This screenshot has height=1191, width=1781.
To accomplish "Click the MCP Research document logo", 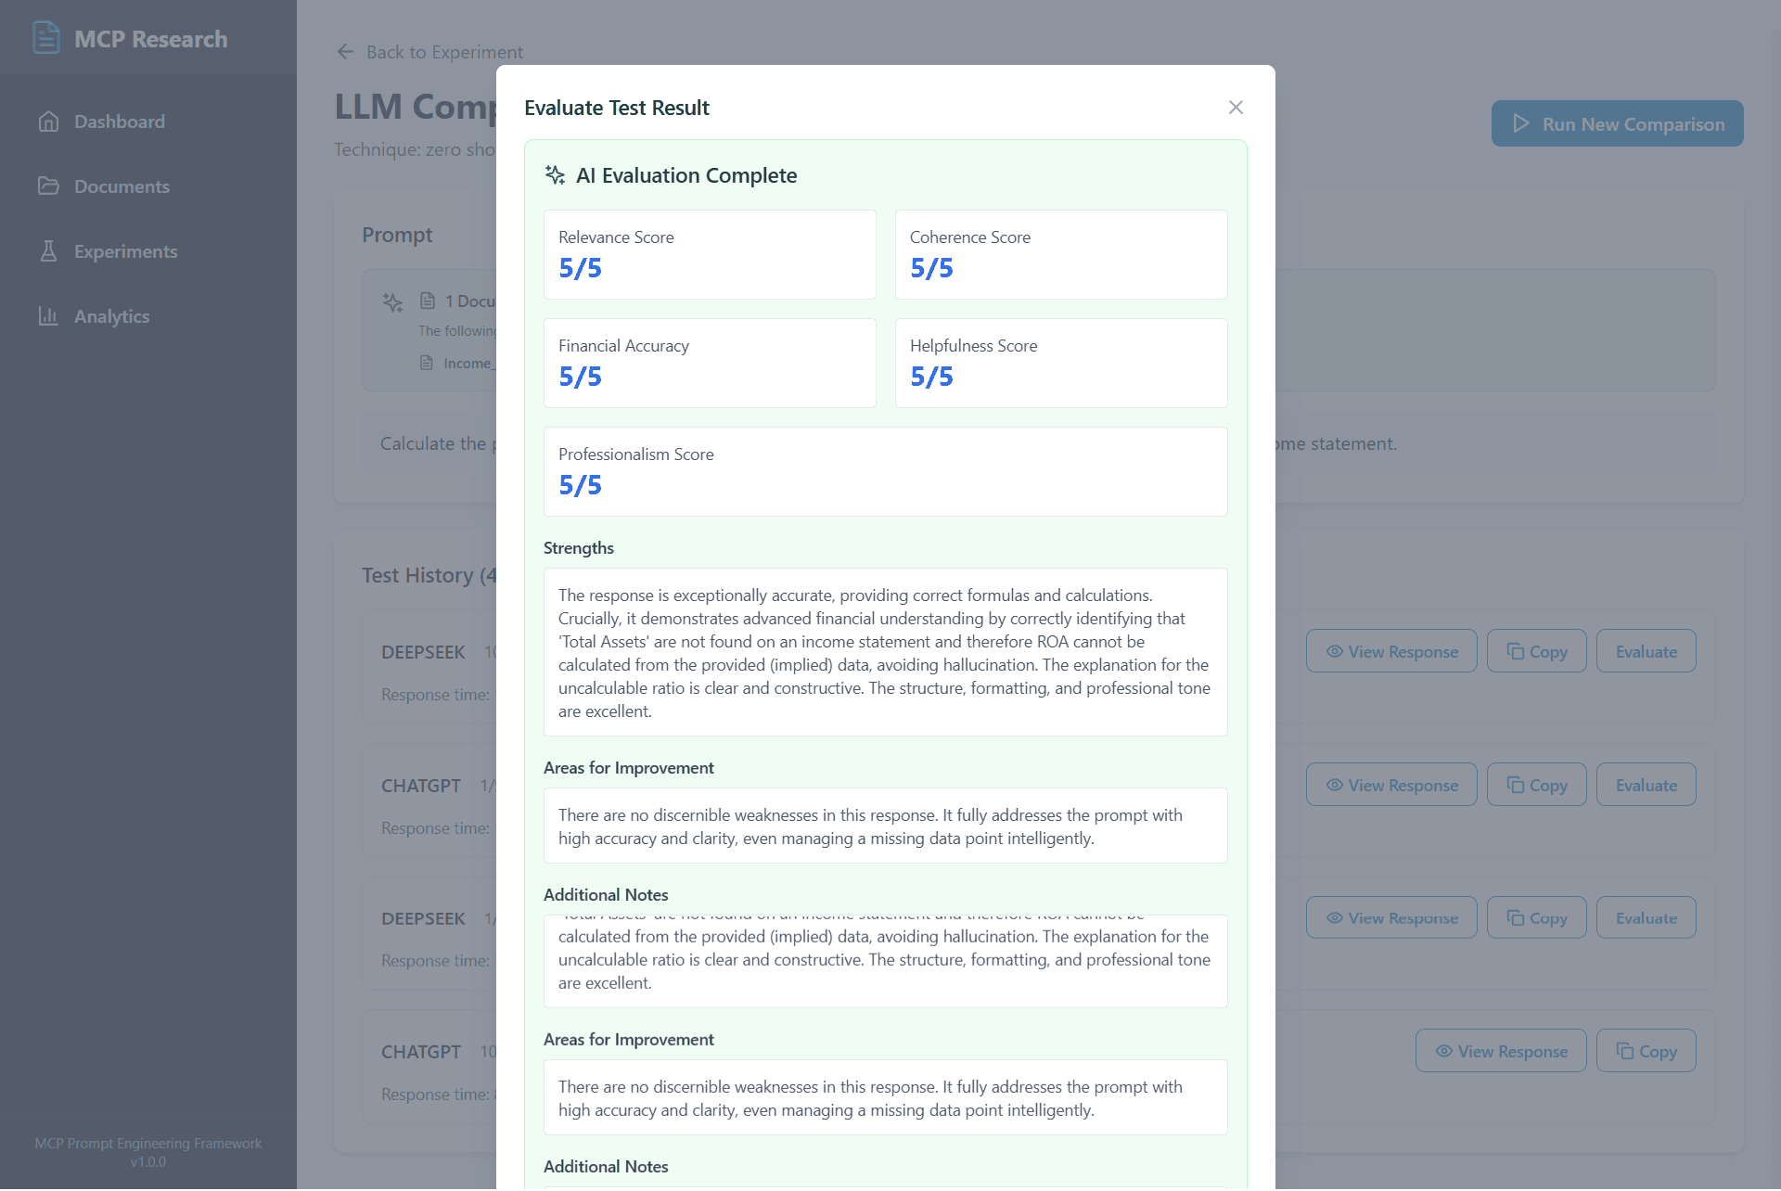I will [45, 37].
